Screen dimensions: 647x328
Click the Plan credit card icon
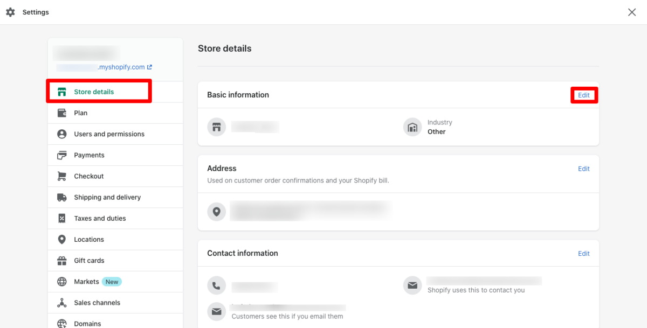[62, 113]
